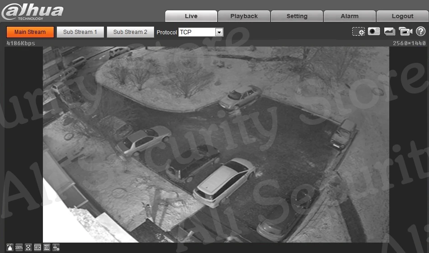The image size is (429, 253).
Task: Open the fluency adjustment icon
Action: pyautogui.click(x=47, y=248)
